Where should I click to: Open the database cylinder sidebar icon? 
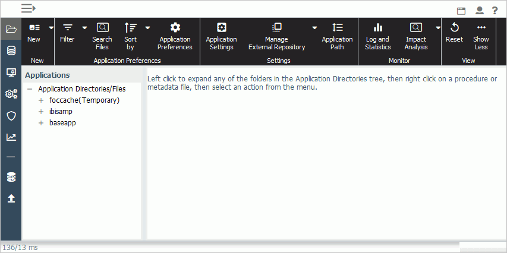[11, 50]
